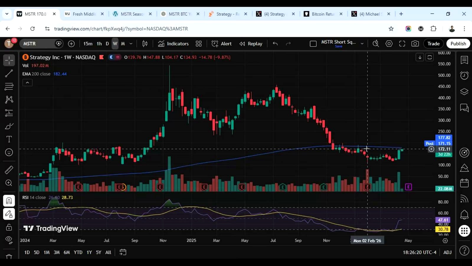Screen dimensions: 472x266
Task: Enter fullscreen chart mode
Action: coord(402,44)
